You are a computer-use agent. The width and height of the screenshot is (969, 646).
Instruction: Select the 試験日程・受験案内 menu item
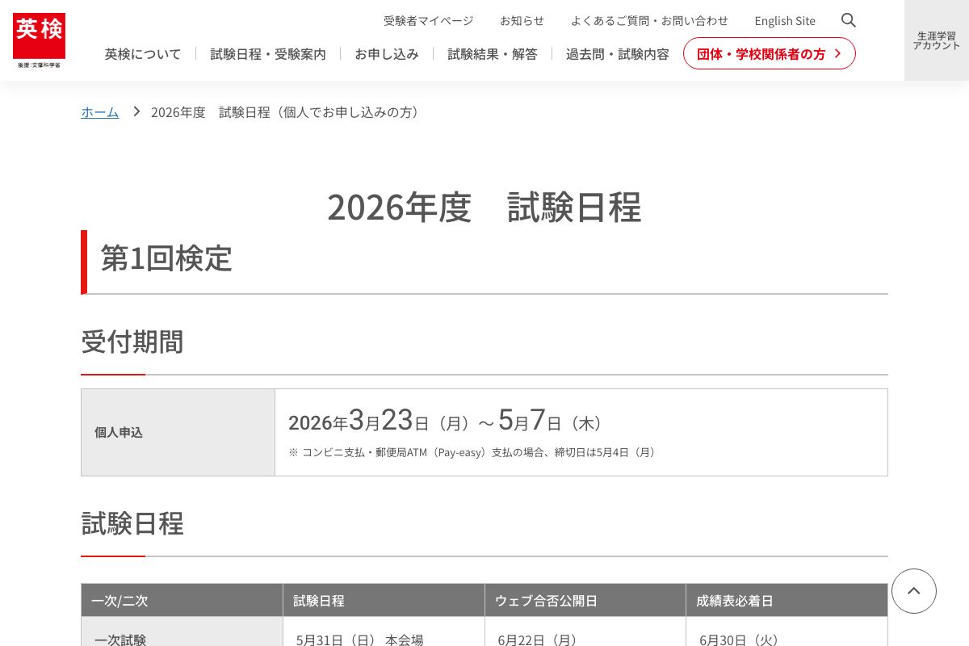pyautogui.click(x=267, y=53)
